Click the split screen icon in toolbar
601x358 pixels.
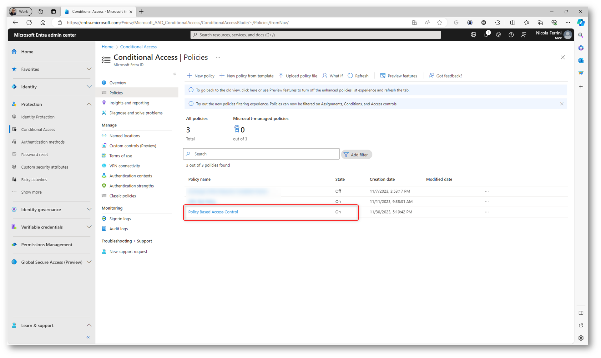(513, 23)
